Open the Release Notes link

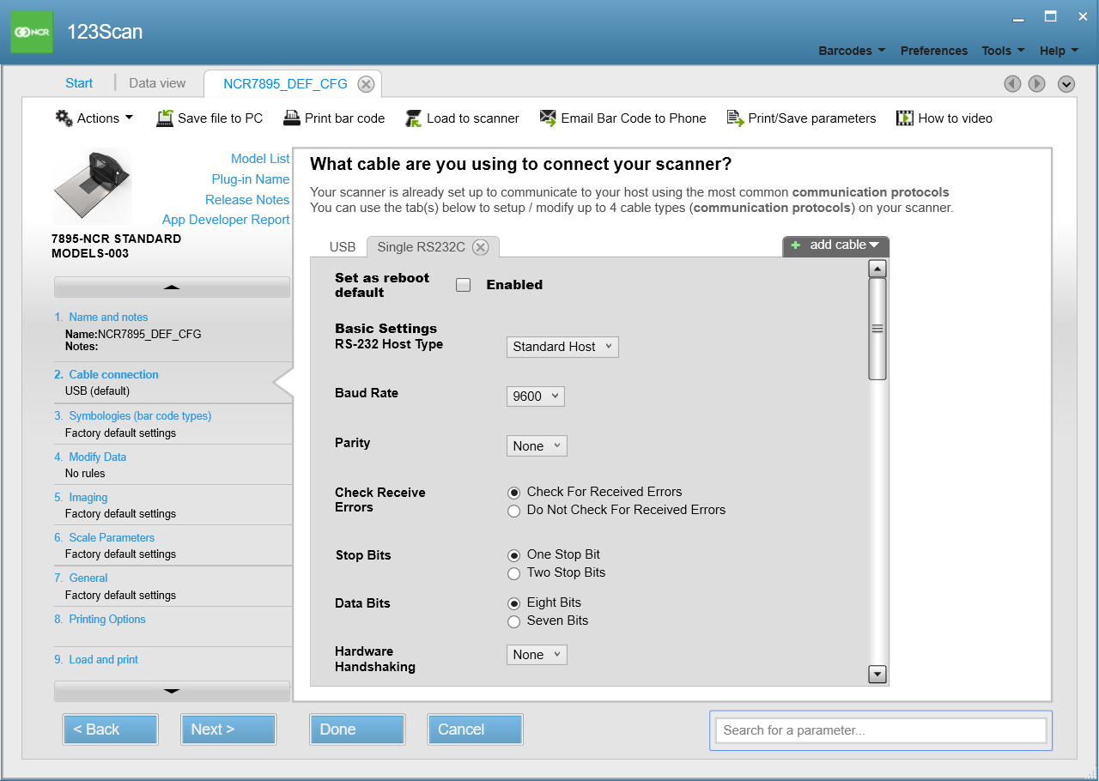point(247,200)
